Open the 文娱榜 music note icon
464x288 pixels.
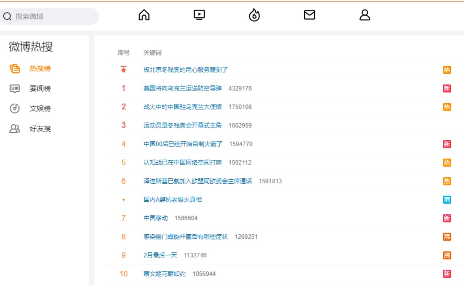pyautogui.click(x=14, y=108)
